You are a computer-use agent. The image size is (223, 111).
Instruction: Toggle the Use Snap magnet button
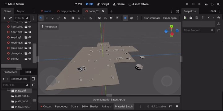pyautogui.click(x=105, y=18)
